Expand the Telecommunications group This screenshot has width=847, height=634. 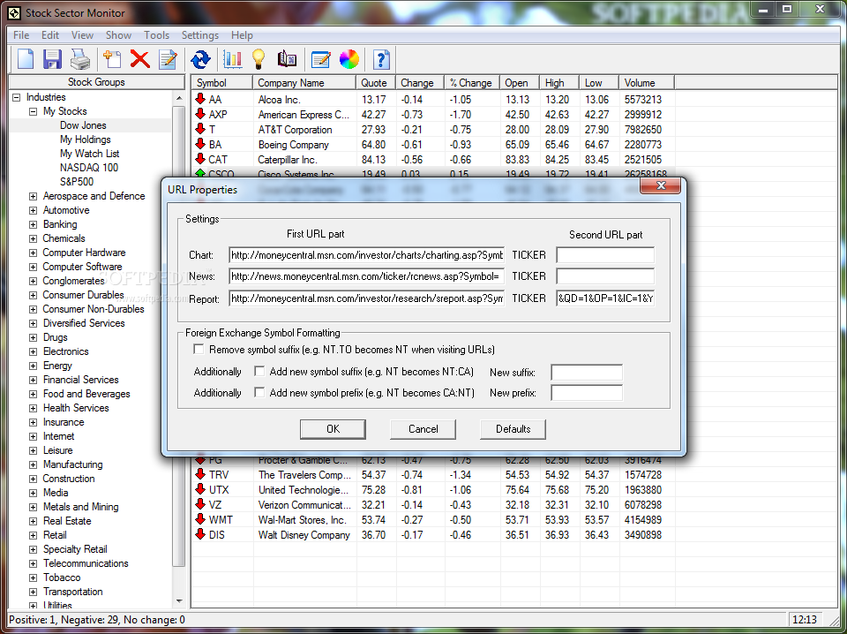click(33, 563)
